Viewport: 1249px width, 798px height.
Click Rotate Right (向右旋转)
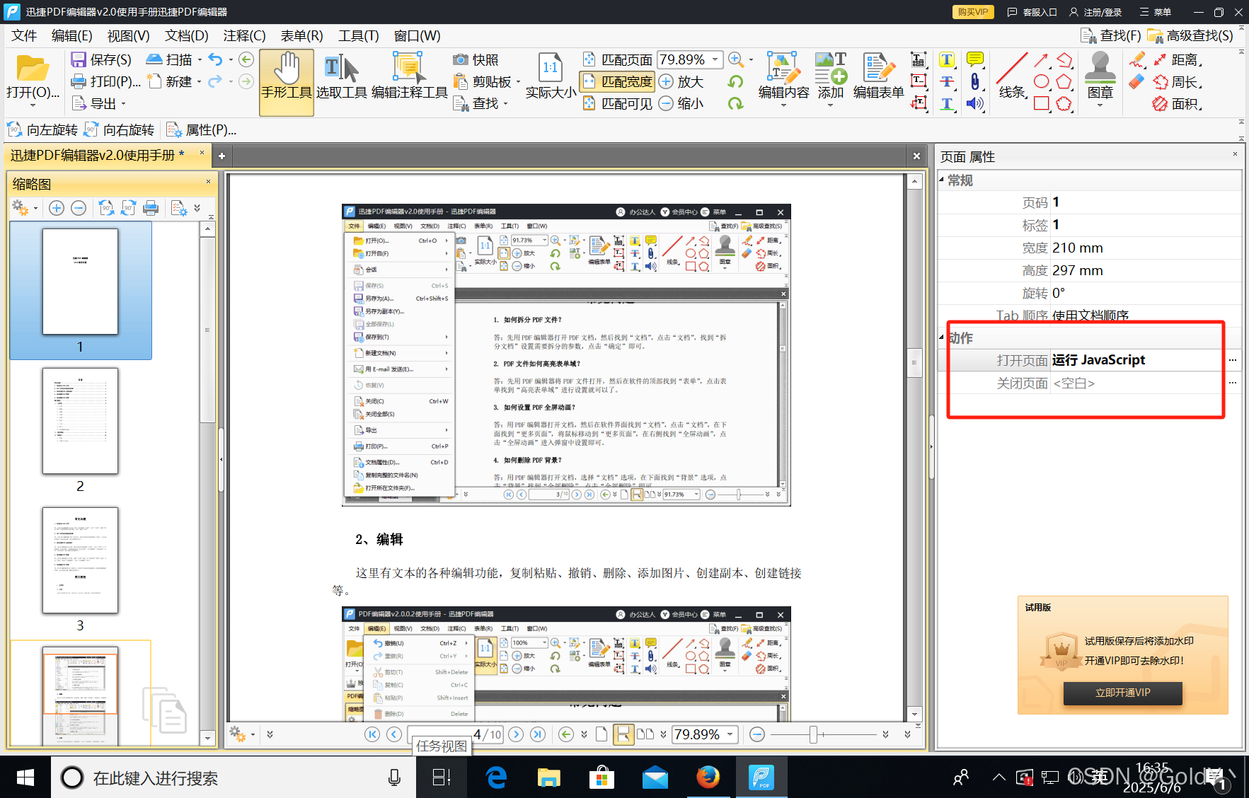point(119,130)
